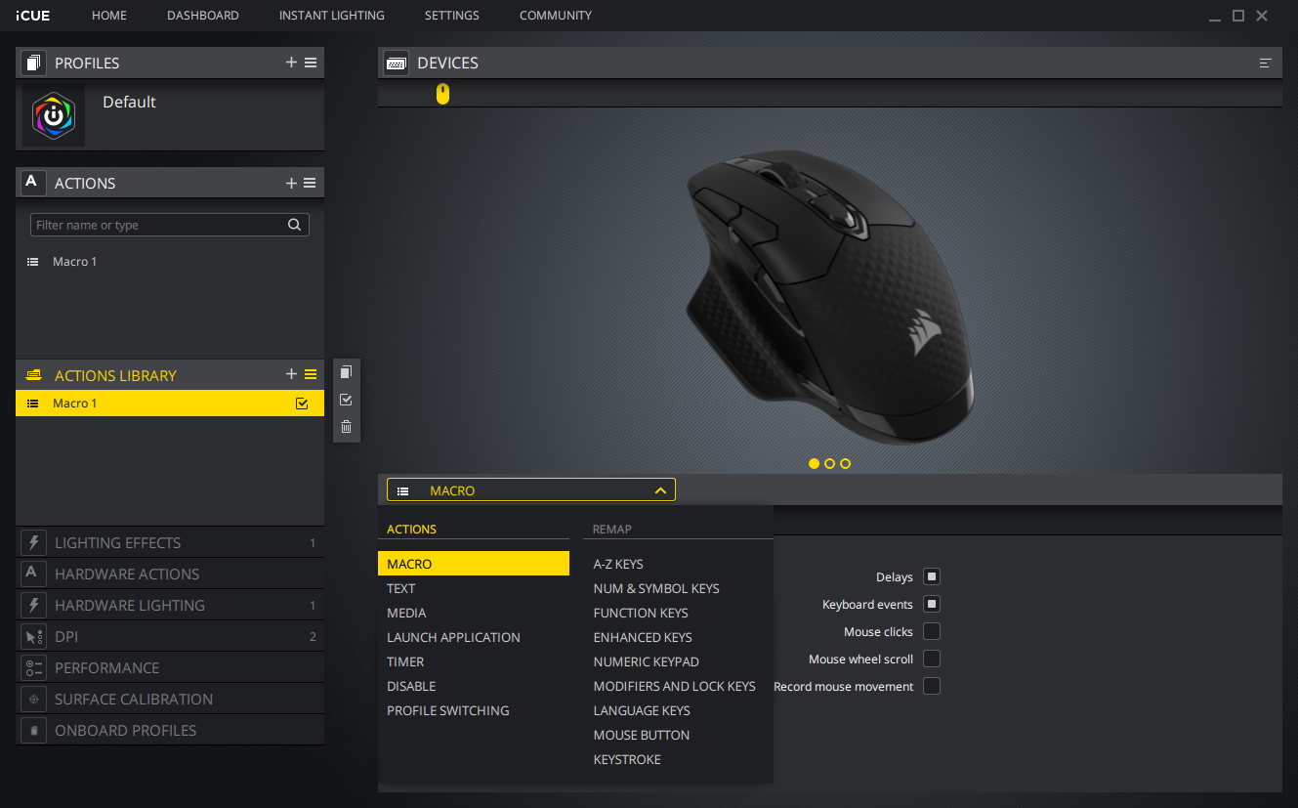
Task: Choose MACRO from the actions list
Action: pyautogui.click(x=474, y=564)
